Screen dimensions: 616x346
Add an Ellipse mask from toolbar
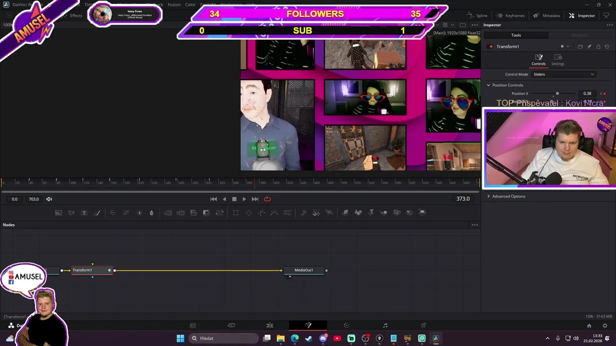249,212
